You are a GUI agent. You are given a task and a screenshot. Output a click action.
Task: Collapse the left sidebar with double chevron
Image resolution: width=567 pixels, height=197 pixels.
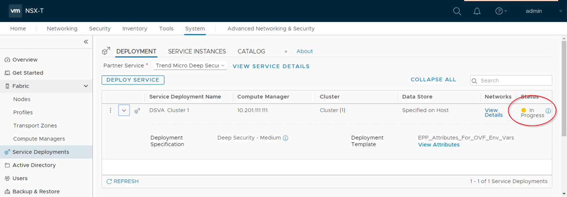coord(86,42)
